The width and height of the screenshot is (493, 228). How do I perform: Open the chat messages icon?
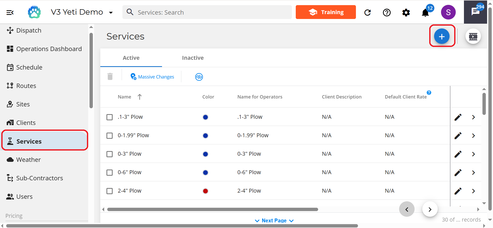pos(475,12)
